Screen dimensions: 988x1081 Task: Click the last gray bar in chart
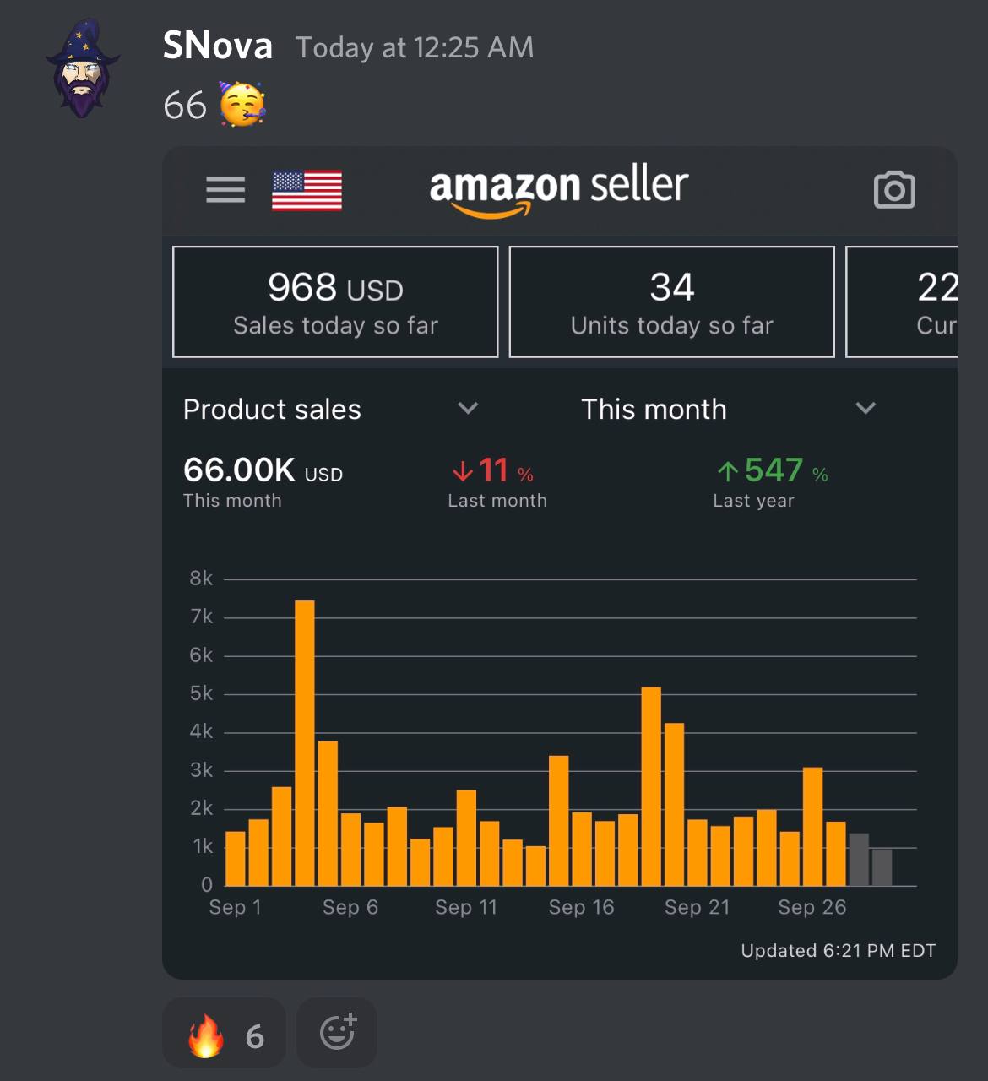[882, 867]
